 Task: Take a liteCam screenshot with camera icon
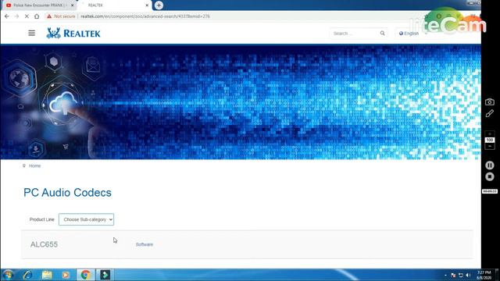[x=490, y=102]
